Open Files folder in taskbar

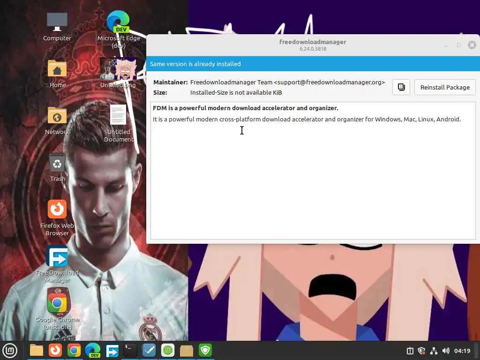coord(37,351)
